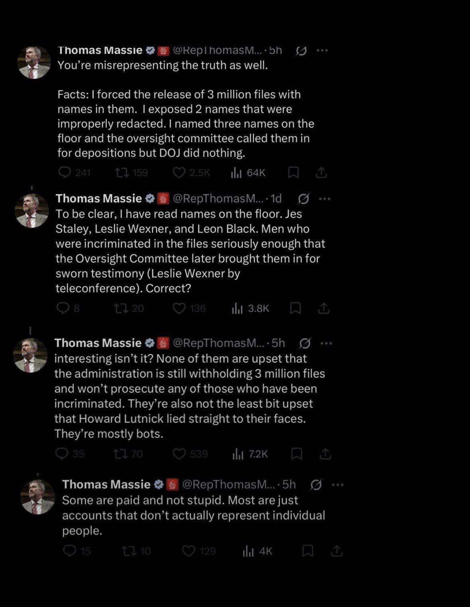Open more options on the top tweet
Viewport: 470px width, 607px height.
[322, 51]
